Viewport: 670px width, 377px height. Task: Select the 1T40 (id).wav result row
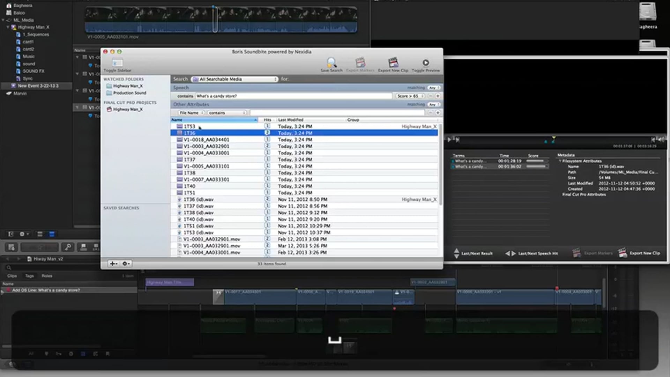[304, 219]
